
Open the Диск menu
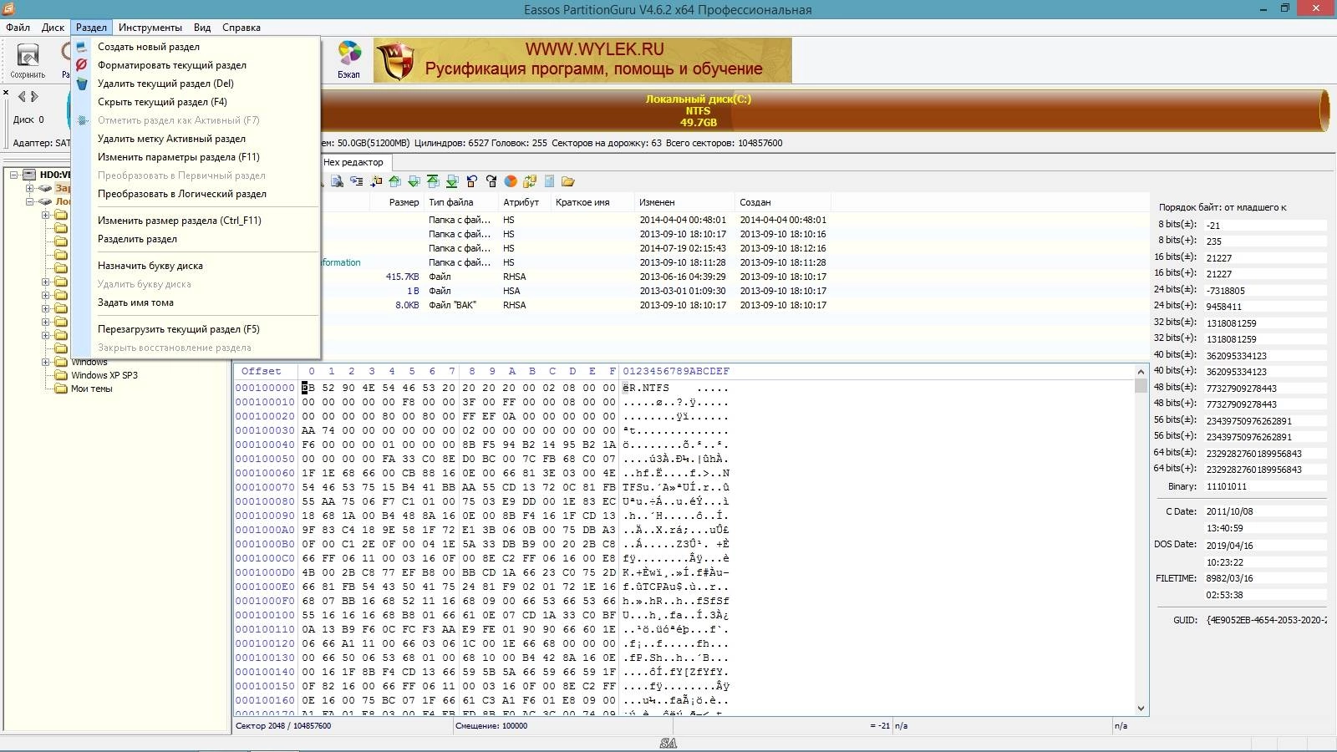pos(53,28)
